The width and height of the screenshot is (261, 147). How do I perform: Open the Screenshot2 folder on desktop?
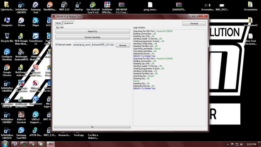(x=251, y=22)
